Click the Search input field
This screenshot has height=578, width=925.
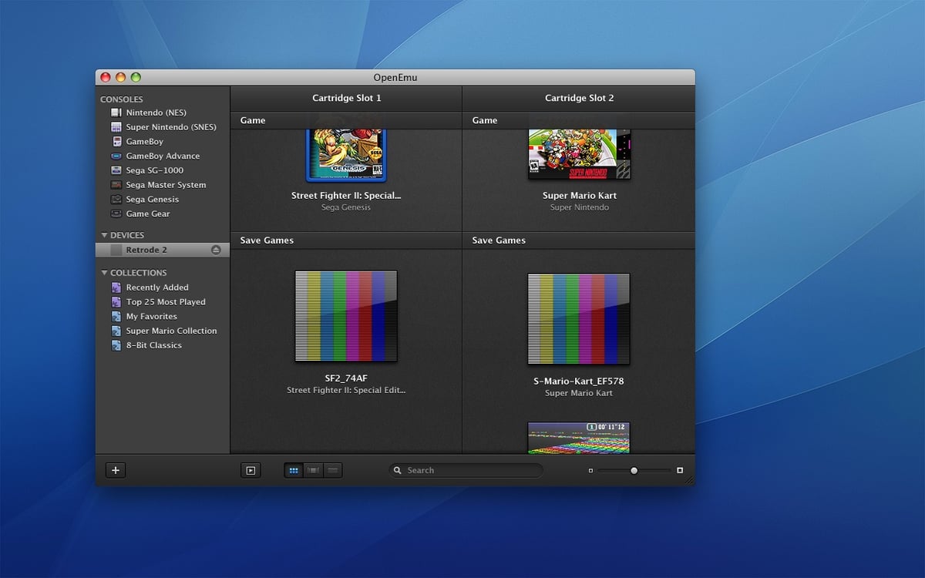[466, 470]
